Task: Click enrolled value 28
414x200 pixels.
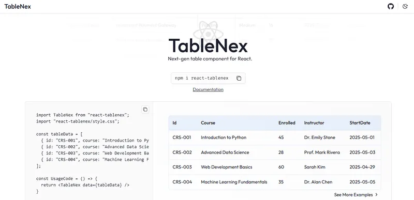Action: [x=281, y=152]
